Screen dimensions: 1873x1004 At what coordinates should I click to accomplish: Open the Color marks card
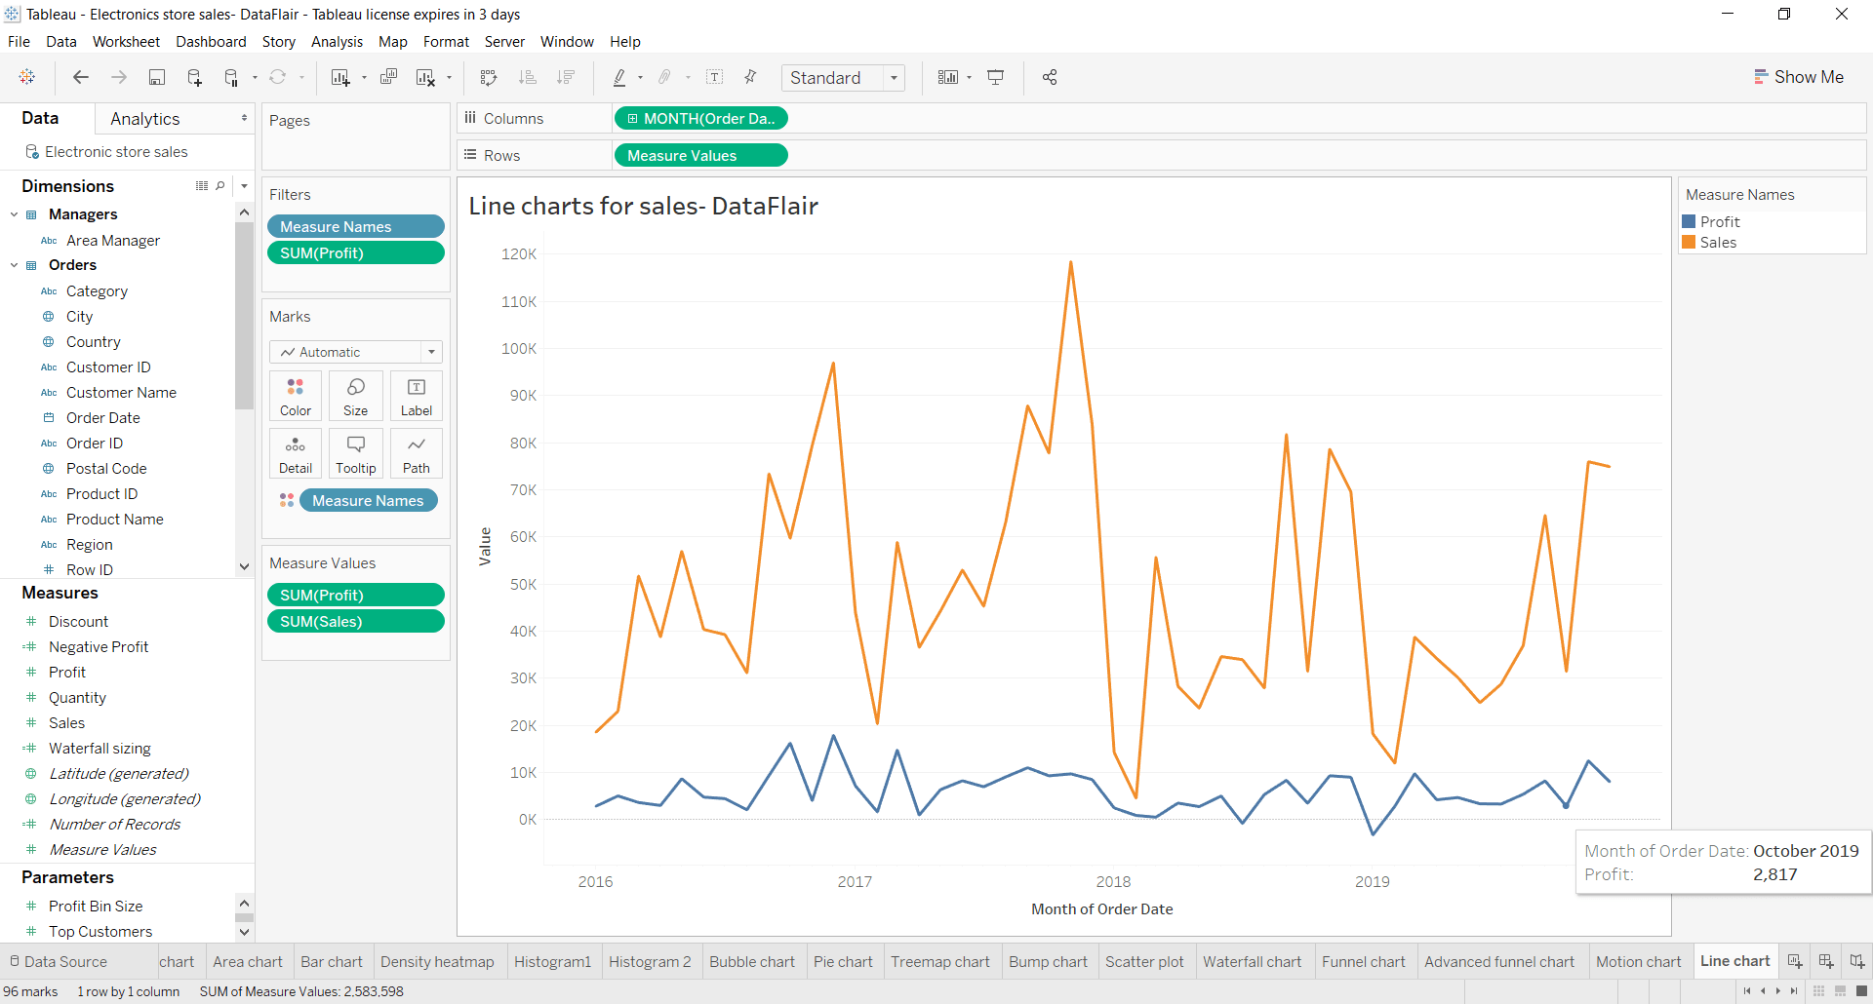pos(296,397)
